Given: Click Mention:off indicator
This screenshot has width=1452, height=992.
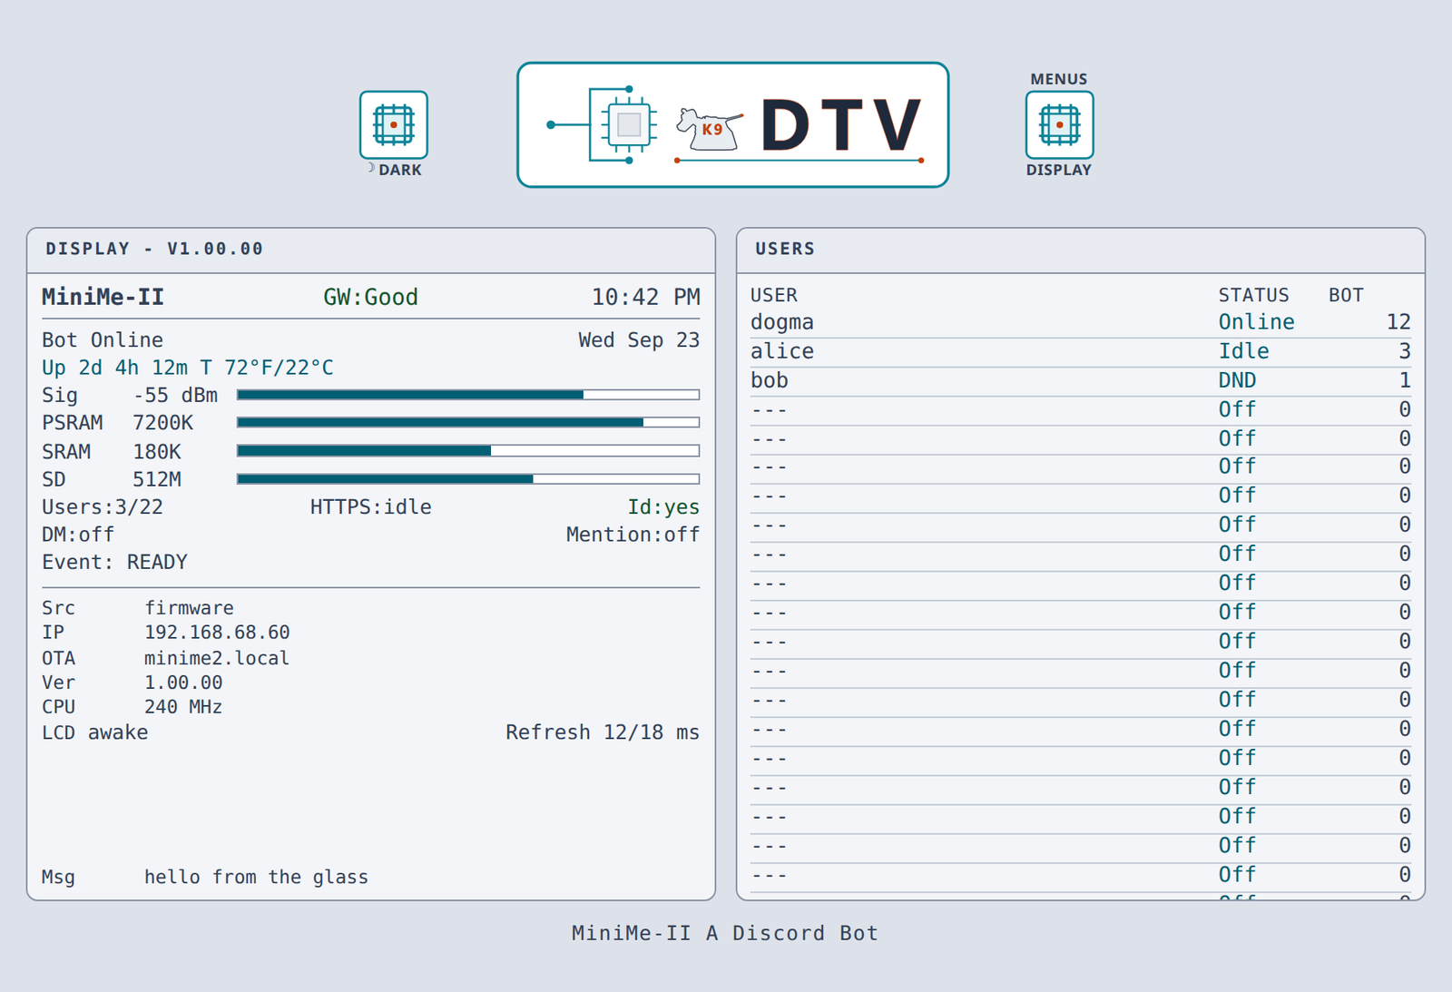Looking at the screenshot, I should (x=633, y=535).
